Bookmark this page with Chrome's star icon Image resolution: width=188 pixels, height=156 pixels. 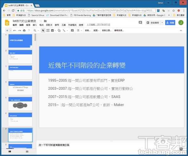(174, 11)
